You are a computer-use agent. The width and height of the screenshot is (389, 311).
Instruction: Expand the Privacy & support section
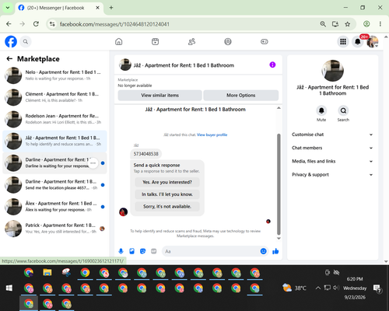[x=332, y=175]
